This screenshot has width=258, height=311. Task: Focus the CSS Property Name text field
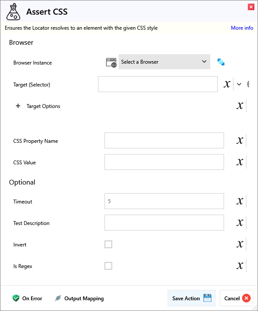pyautogui.click(x=164, y=141)
